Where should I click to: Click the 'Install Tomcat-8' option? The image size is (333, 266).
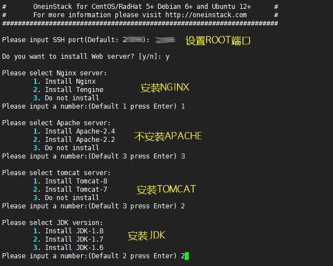[70, 181]
